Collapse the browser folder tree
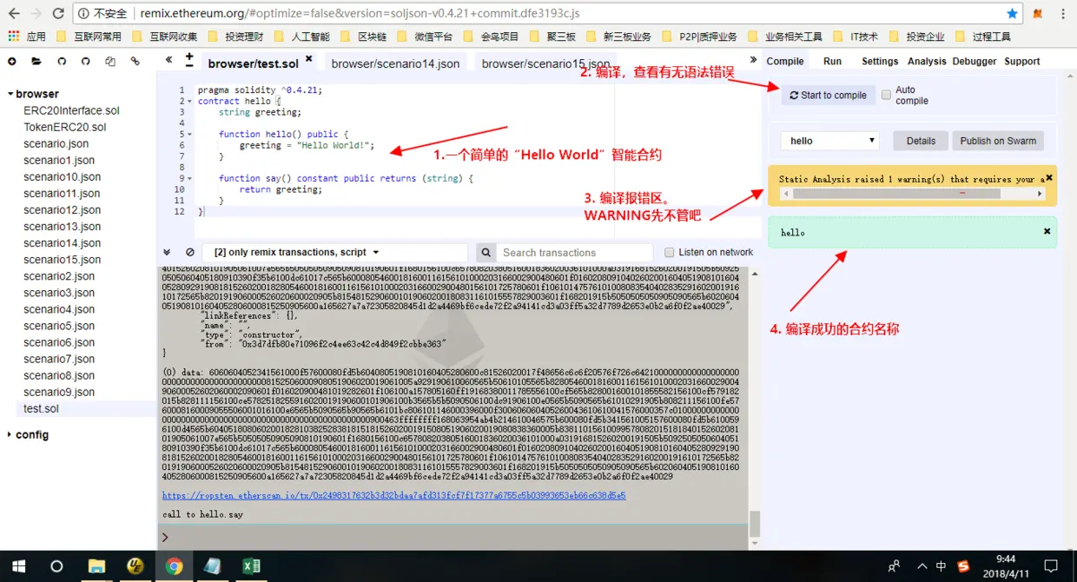 click(10, 94)
